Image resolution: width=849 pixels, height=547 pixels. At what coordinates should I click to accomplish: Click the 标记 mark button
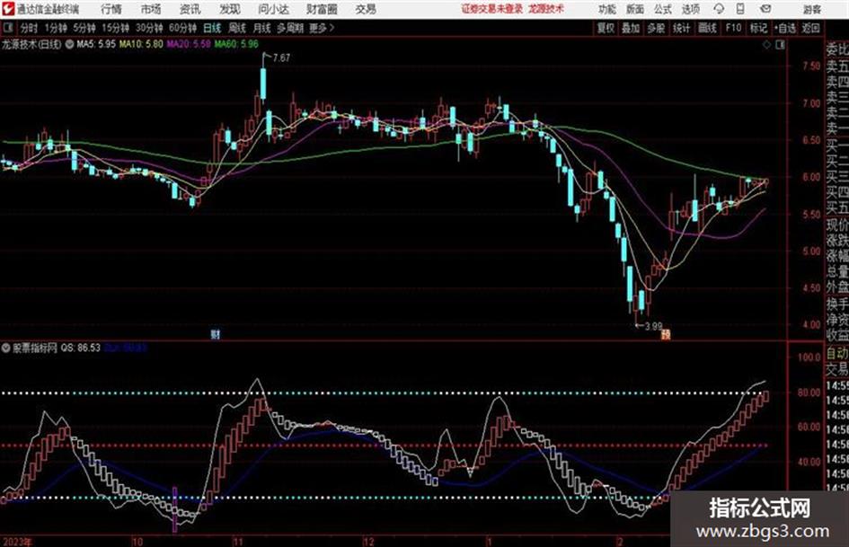click(758, 28)
